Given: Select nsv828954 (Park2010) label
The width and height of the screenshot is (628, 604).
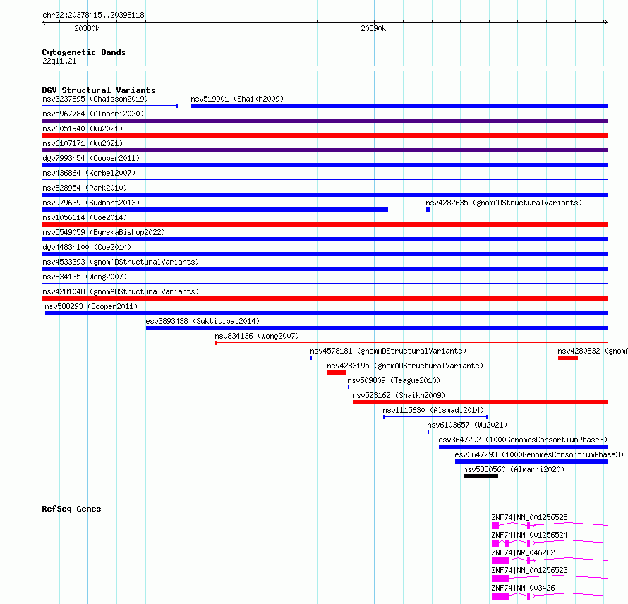Looking at the screenshot, I should pyautogui.click(x=85, y=188).
